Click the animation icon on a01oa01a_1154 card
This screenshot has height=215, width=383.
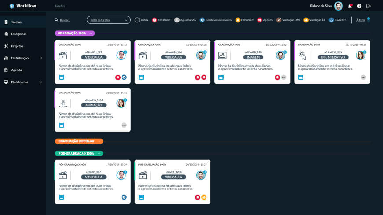click(63, 104)
